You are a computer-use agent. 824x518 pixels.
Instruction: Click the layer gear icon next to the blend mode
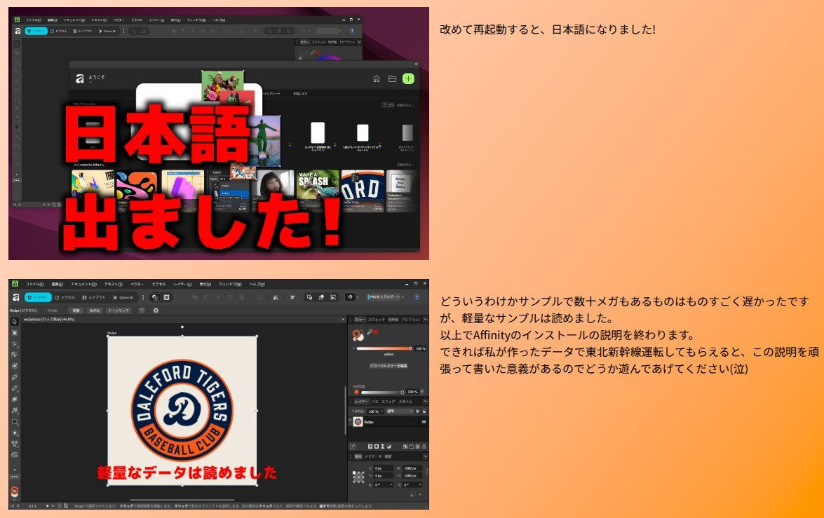click(417, 411)
